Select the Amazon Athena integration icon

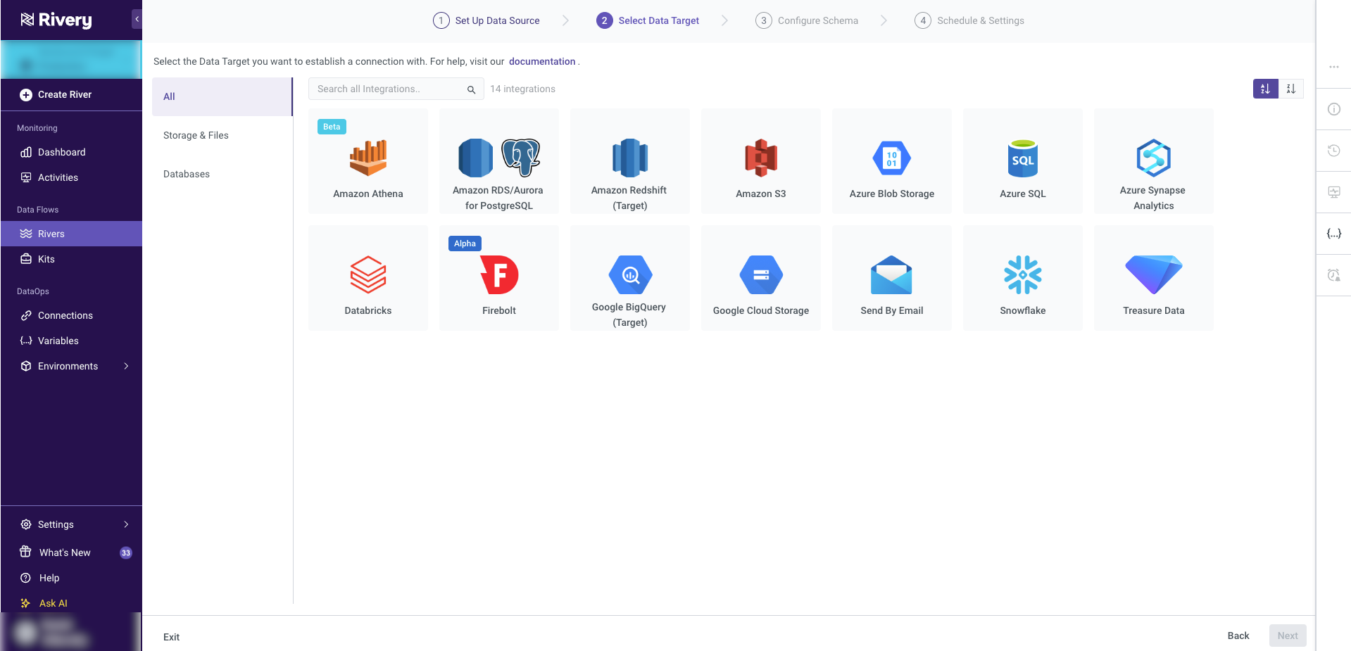pos(368,158)
